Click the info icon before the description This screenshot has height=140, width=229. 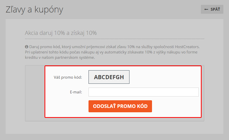(x=26, y=47)
